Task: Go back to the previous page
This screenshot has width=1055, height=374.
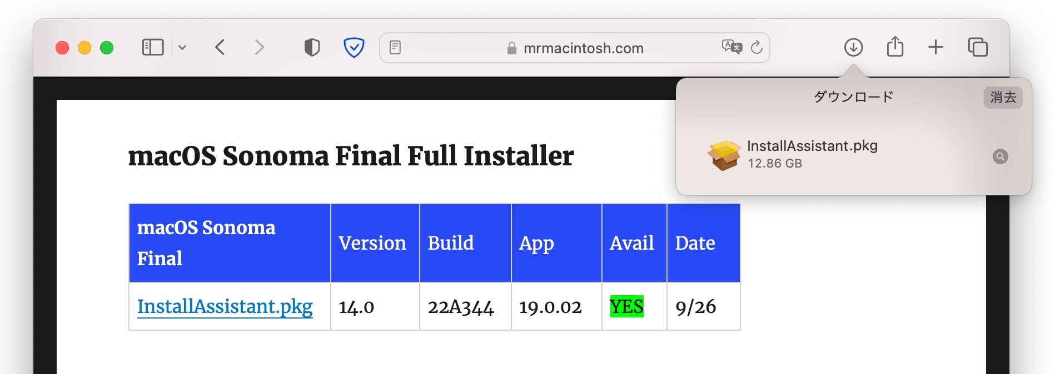Action: click(220, 48)
